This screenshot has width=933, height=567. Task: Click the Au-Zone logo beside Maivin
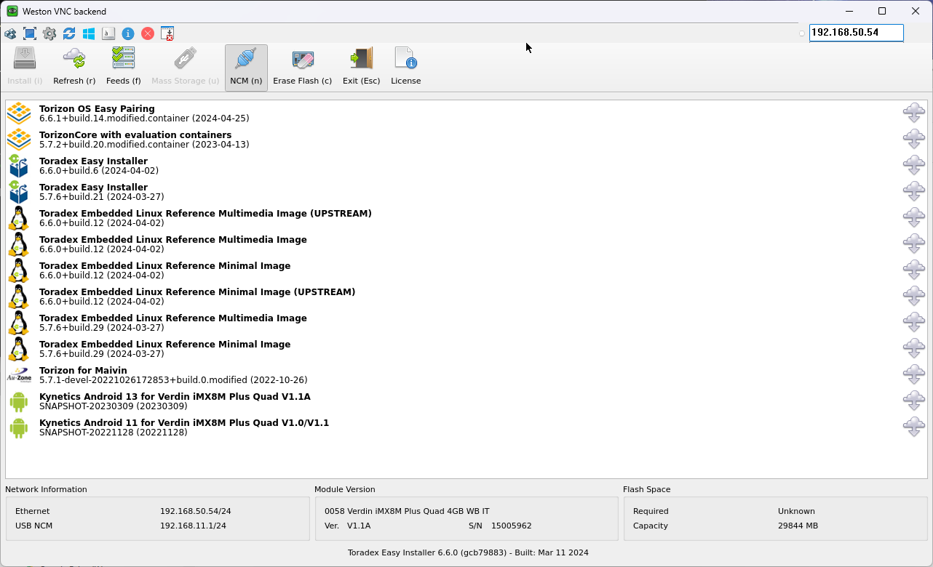point(19,375)
